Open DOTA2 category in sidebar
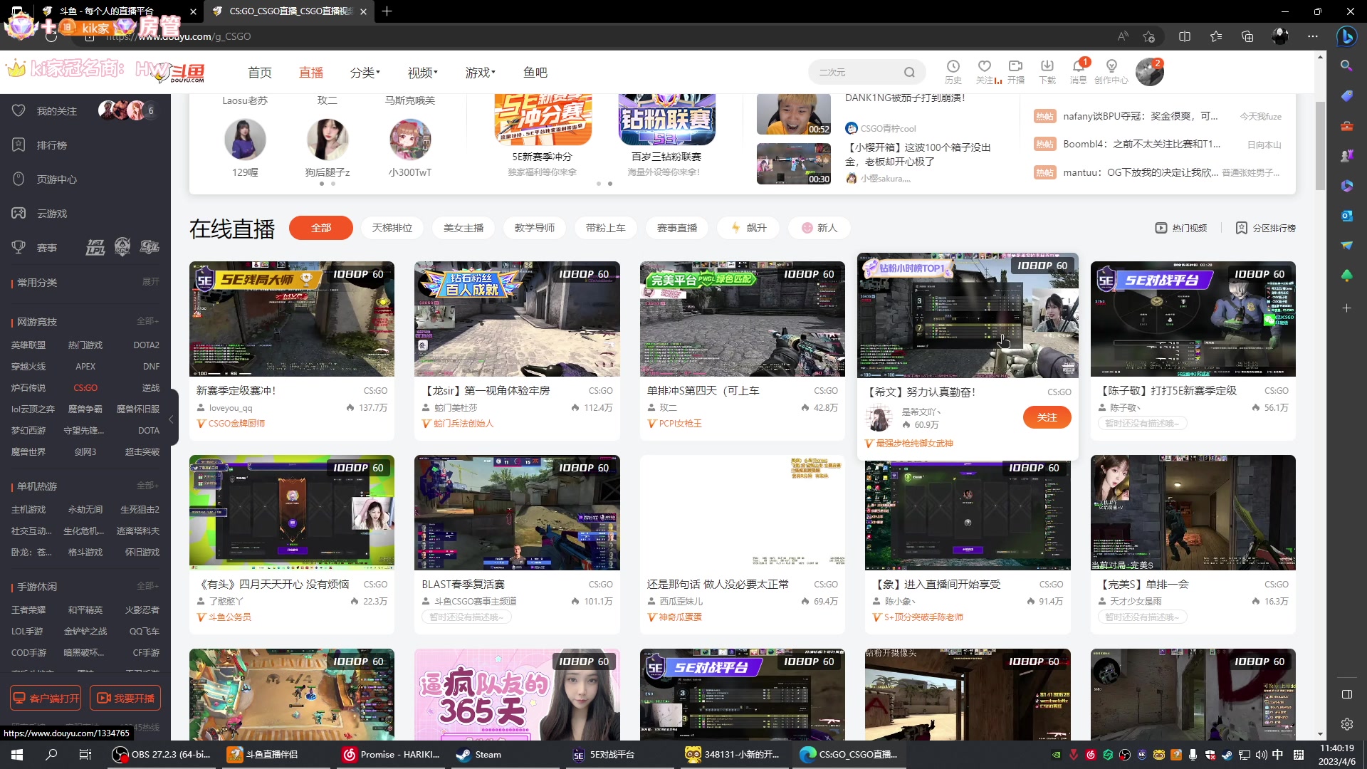 tap(147, 345)
